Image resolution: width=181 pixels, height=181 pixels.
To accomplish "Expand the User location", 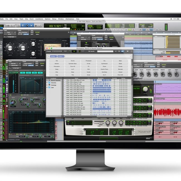I will point(47,87).
